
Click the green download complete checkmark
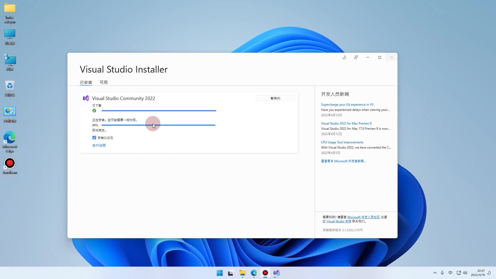tap(94, 111)
